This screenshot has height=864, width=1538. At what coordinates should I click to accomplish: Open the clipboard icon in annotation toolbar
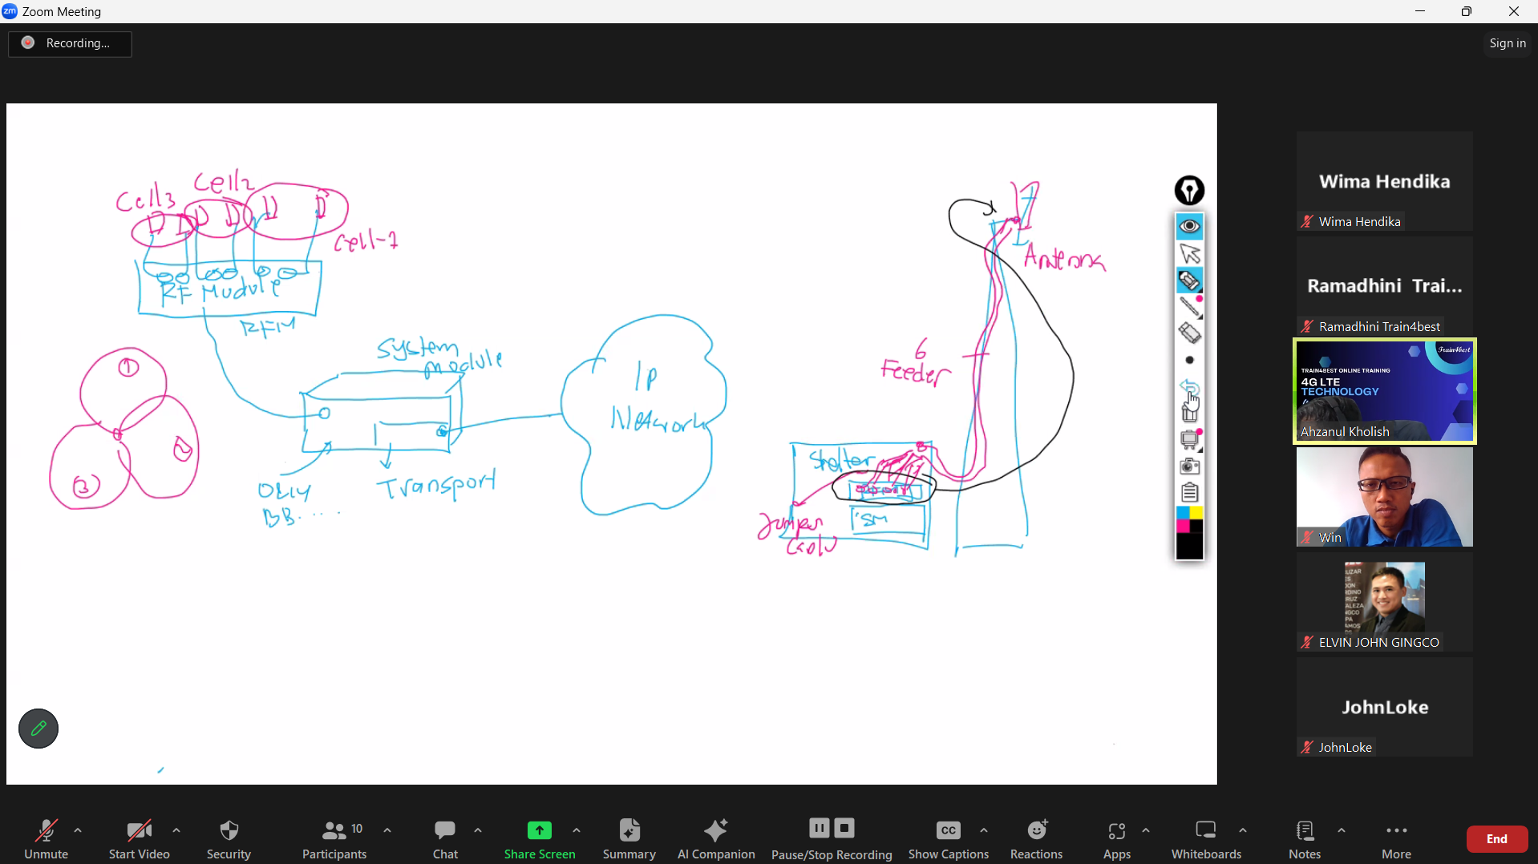(1190, 493)
